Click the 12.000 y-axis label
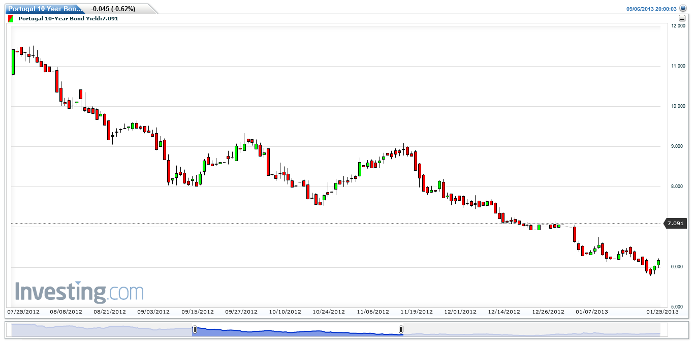The width and height of the screenshot is (694, 343). click(x=677, y=25)
